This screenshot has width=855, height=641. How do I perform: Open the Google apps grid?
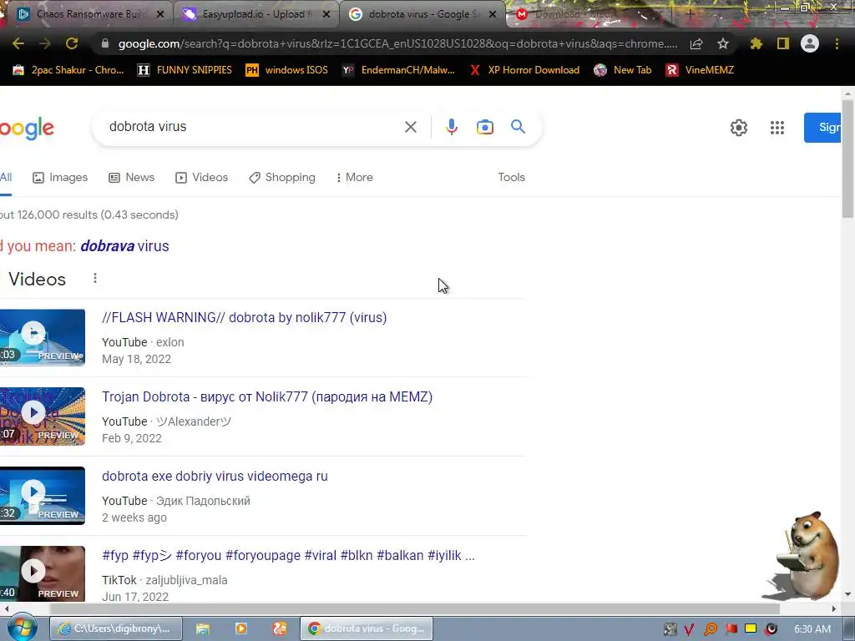pos(777,128)
